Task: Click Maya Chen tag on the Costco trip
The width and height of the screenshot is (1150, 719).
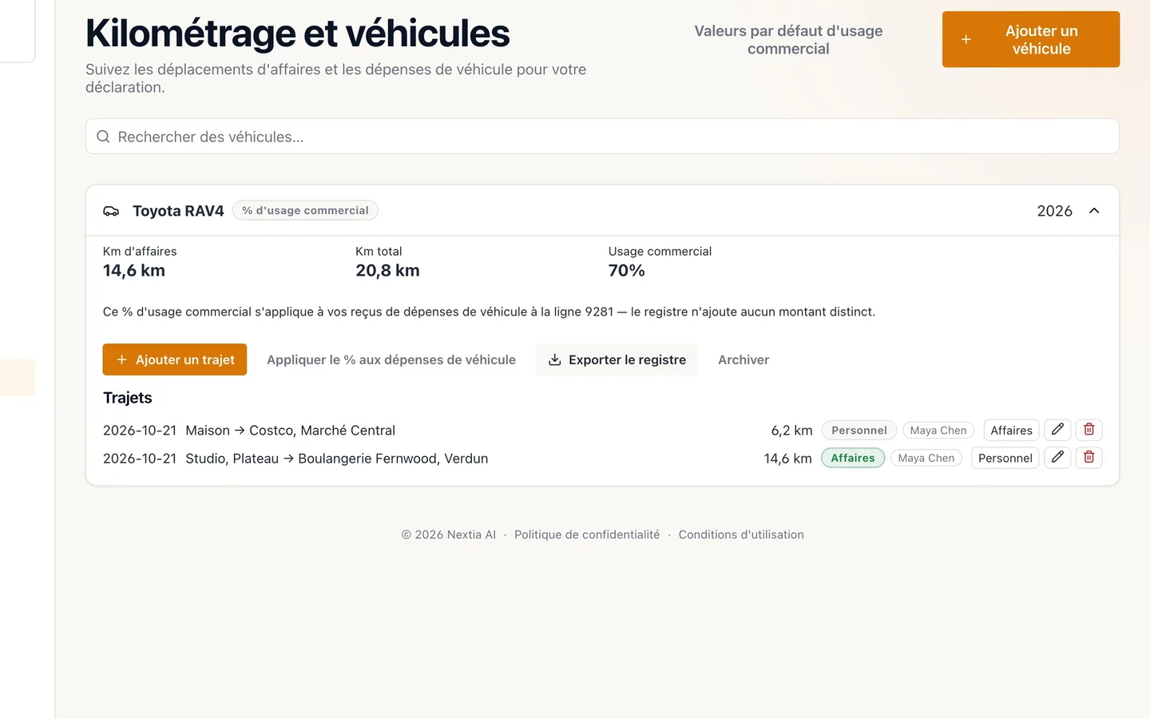Action: [938, 430]
